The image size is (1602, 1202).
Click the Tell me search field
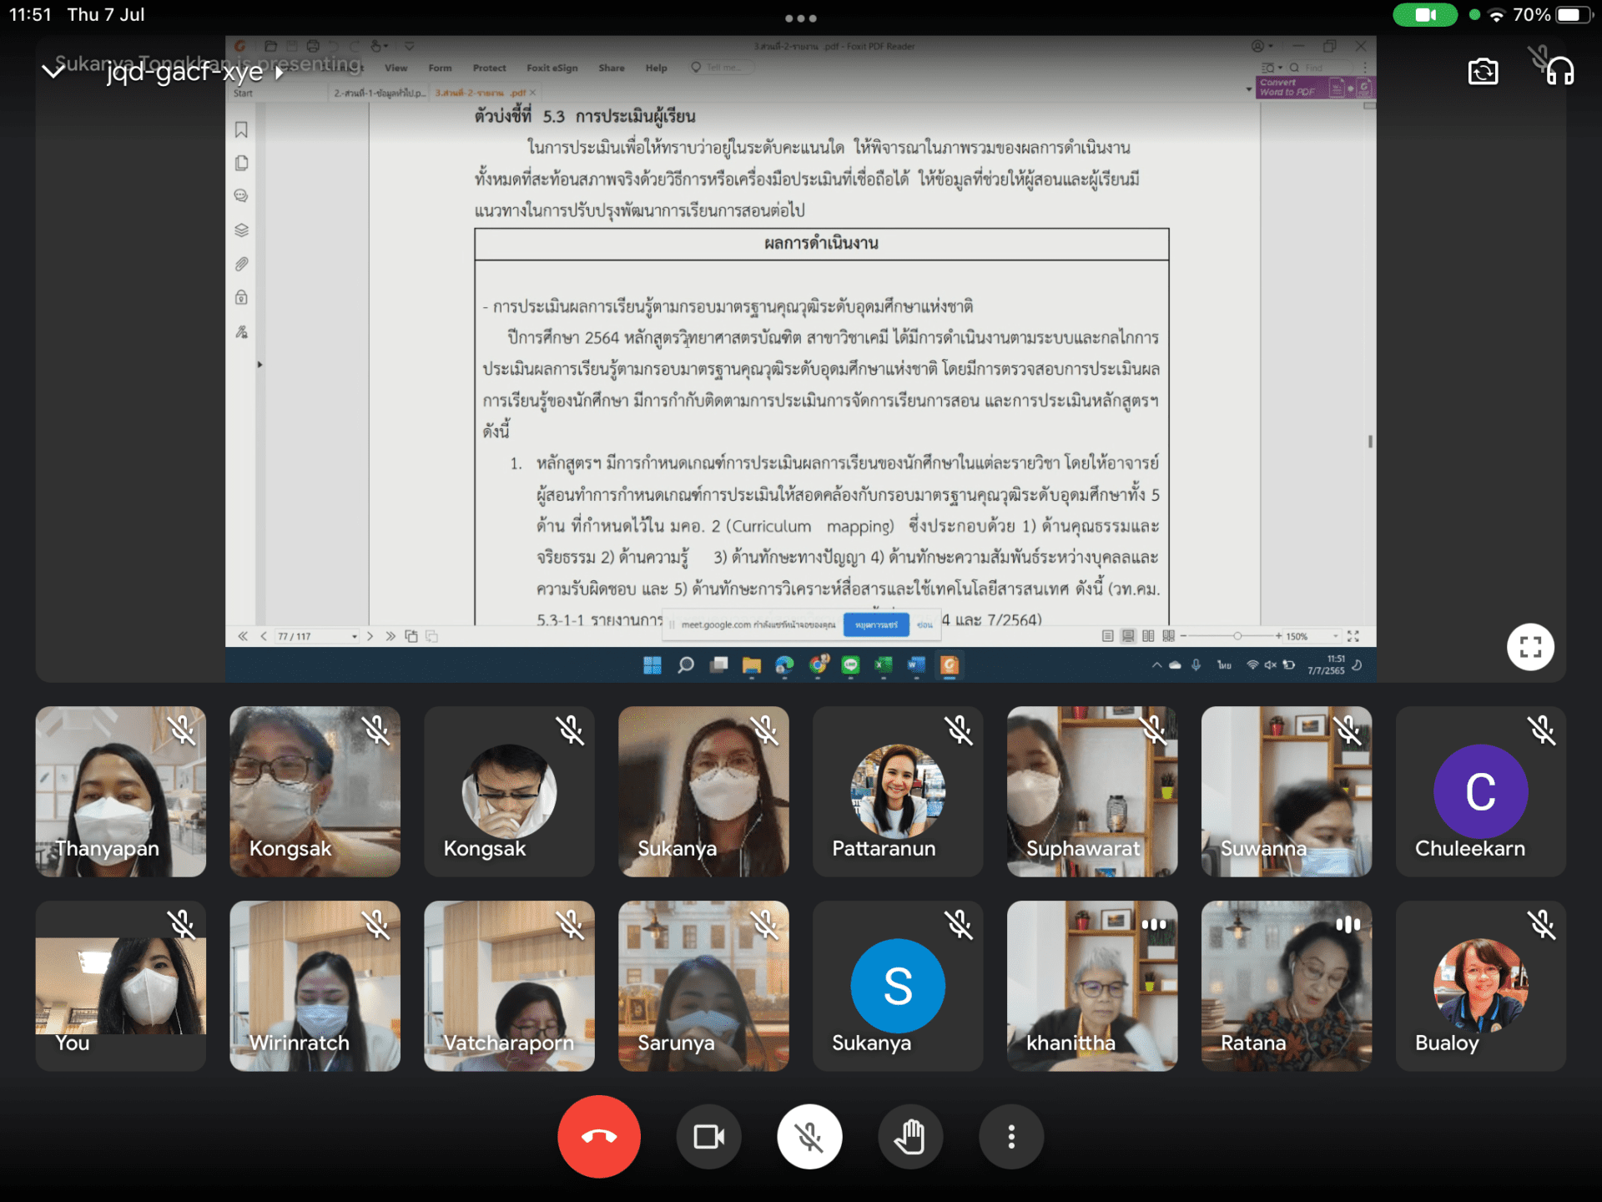tap(723, 68)
